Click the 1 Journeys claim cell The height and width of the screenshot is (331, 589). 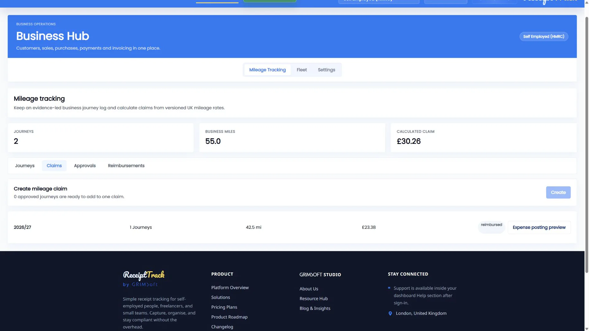click(141, 227)
